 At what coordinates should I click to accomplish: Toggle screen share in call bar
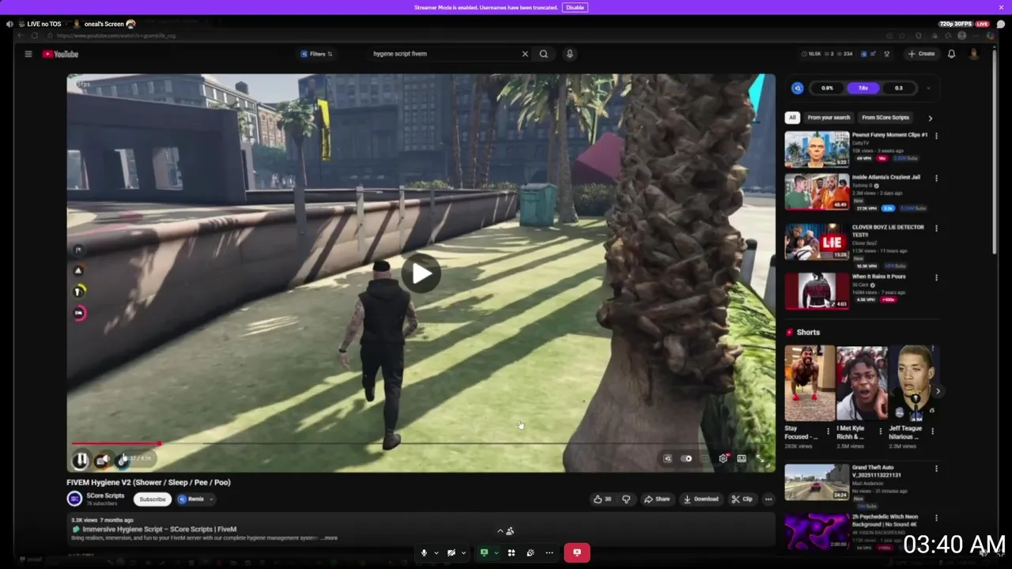pos(484,552)
